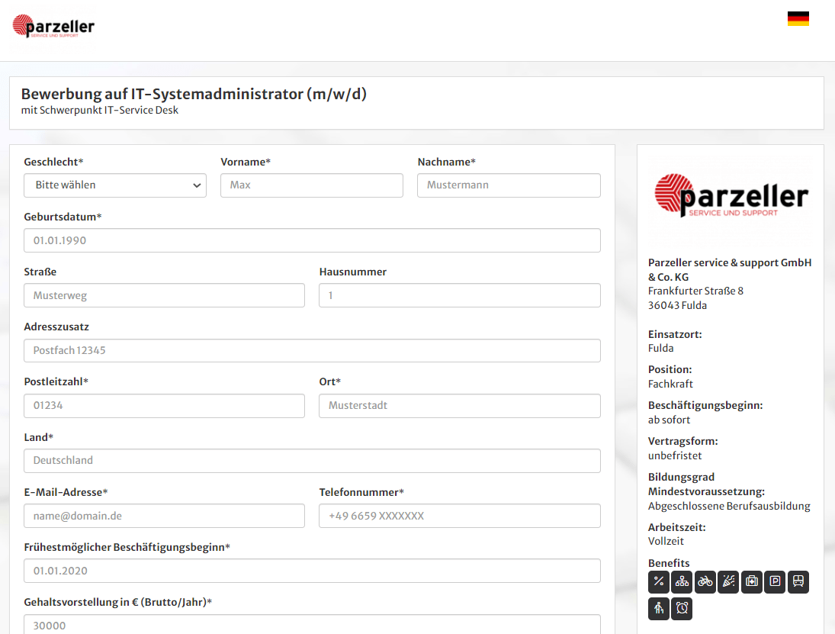Click the party popper company events icon
835x634 pixels.
click(728, 581)
